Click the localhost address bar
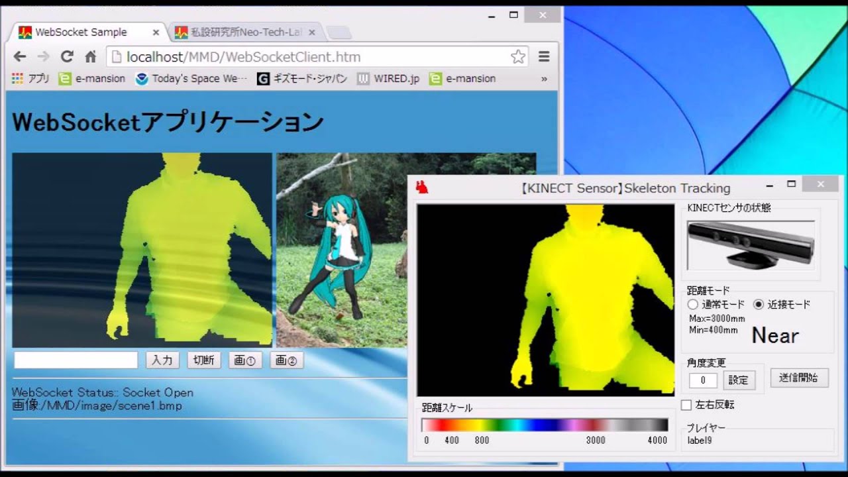This screenshot has width=848, height=477. click(317, 57)
